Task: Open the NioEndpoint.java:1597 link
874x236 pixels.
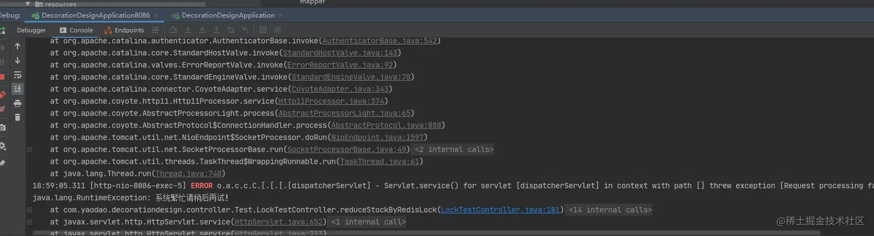Action: (x=377, y=137)
